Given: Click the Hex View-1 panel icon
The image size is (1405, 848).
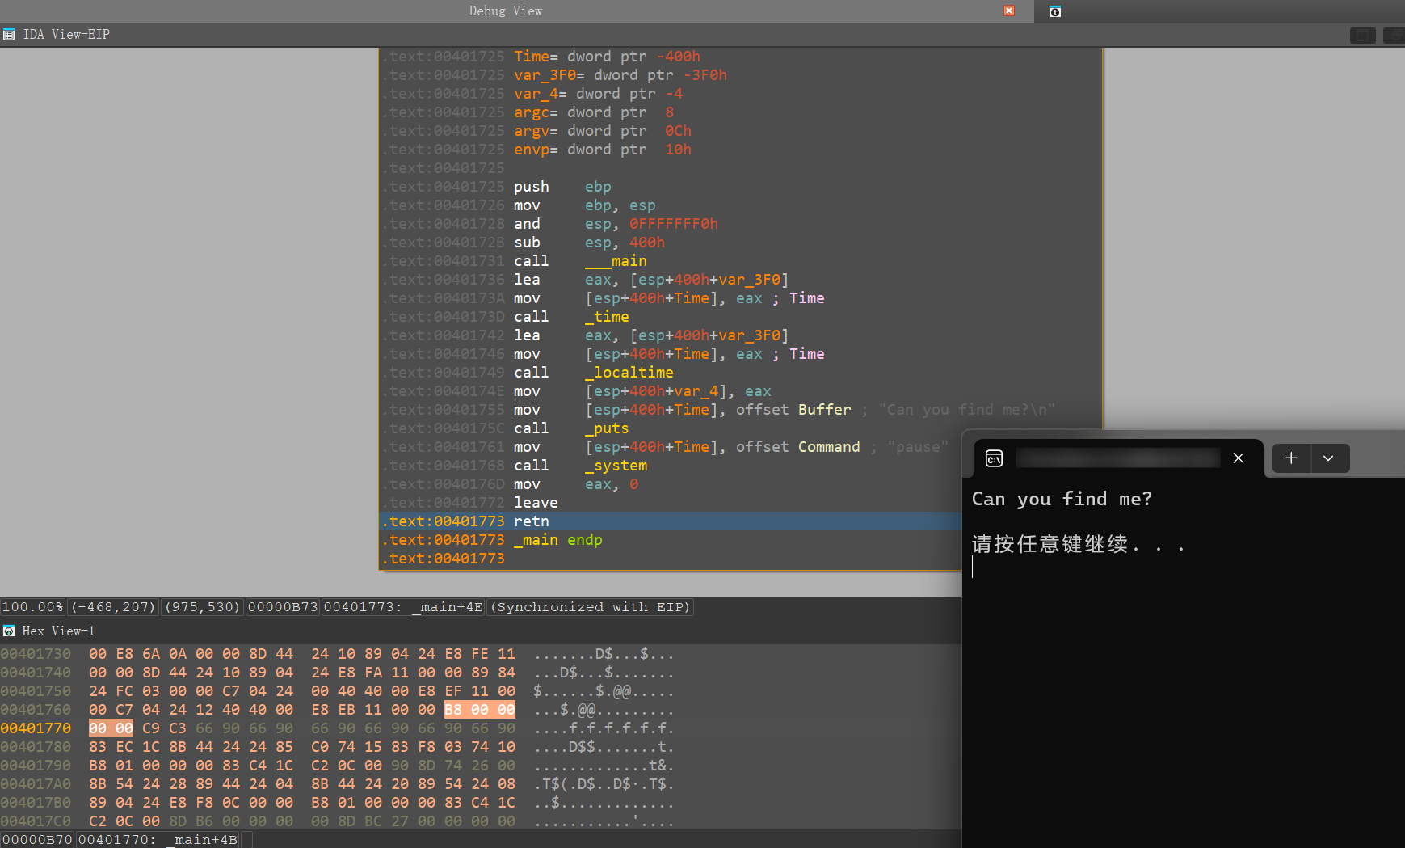Looking at the screenshot, I should pos(9,631).
